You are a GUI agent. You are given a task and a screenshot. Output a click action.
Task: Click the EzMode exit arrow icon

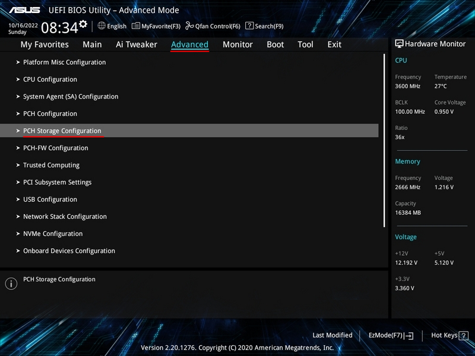click(x=408, y=335)
